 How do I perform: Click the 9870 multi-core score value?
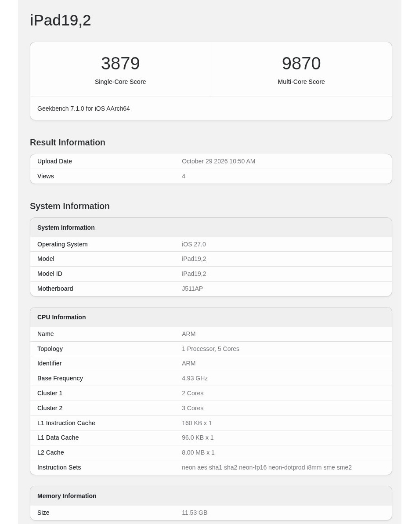point(301,64)
